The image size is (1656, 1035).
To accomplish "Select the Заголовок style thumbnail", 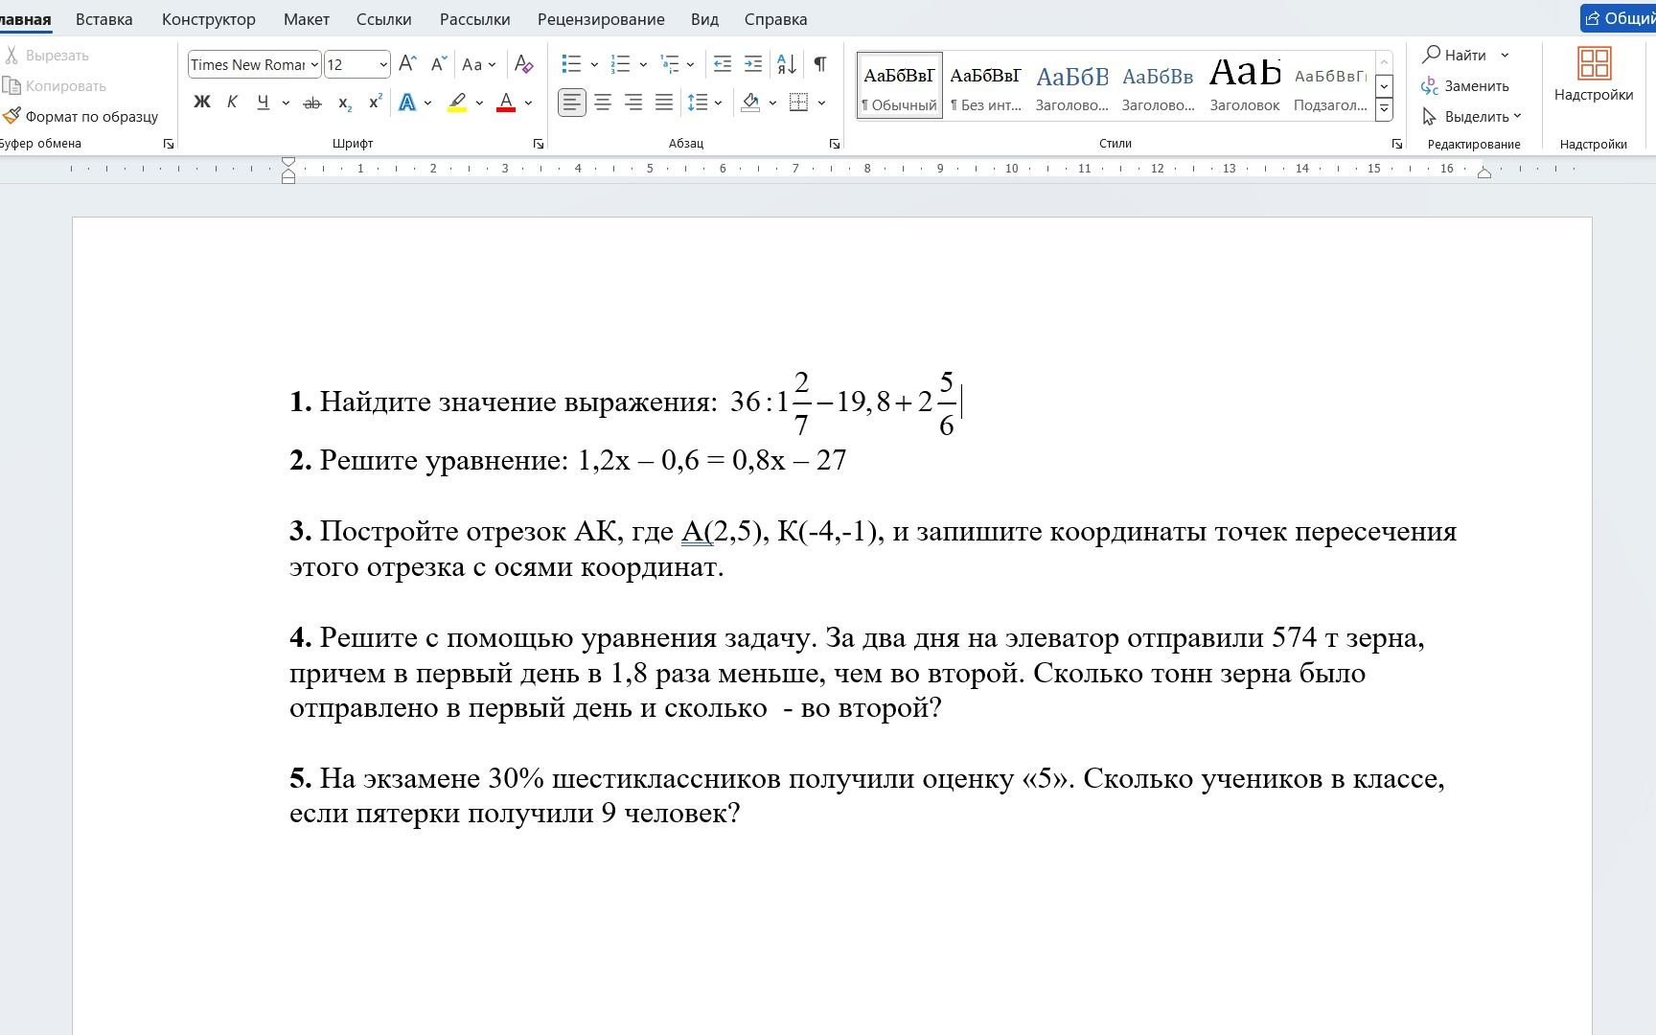I will tap(1245, 84).
